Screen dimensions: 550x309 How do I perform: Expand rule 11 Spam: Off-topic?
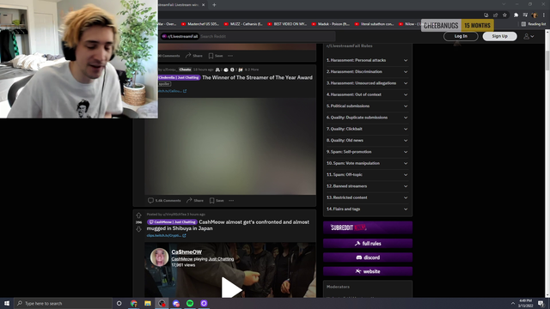pos(367,174)
